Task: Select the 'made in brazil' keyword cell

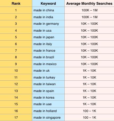Action: (48, 57)
